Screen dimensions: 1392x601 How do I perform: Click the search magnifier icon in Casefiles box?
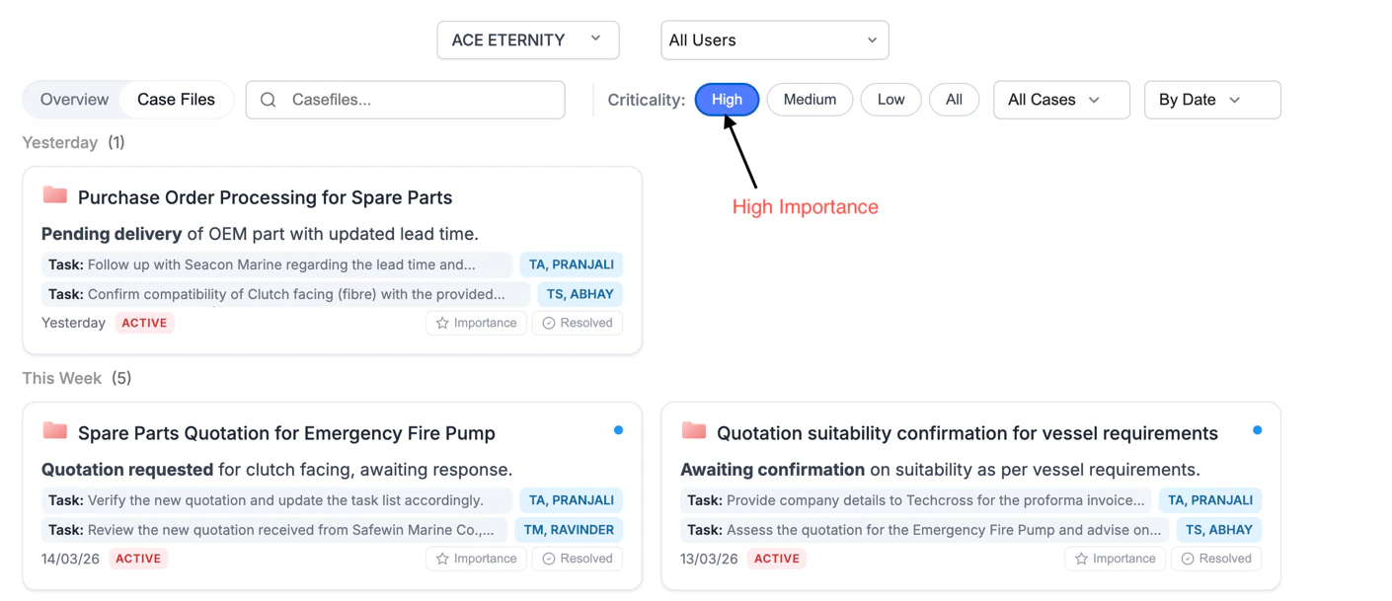click(268, 100)
